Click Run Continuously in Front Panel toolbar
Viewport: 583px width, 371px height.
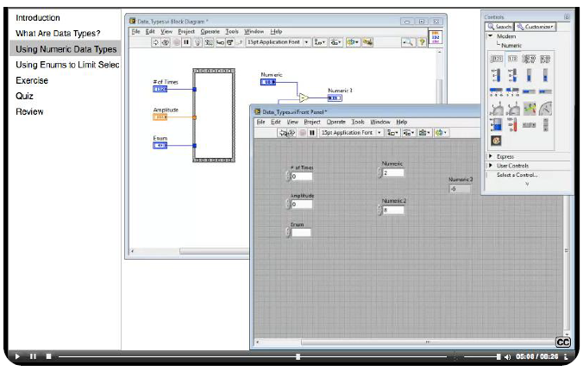pyautogui.click(x=291, y=133)
